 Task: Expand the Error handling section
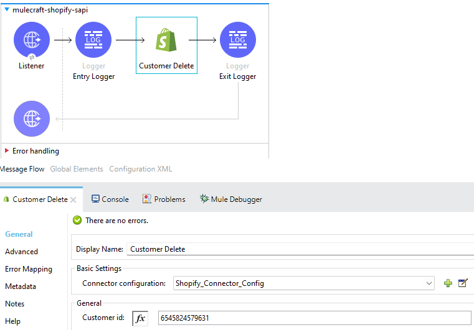tap(7, 151)
